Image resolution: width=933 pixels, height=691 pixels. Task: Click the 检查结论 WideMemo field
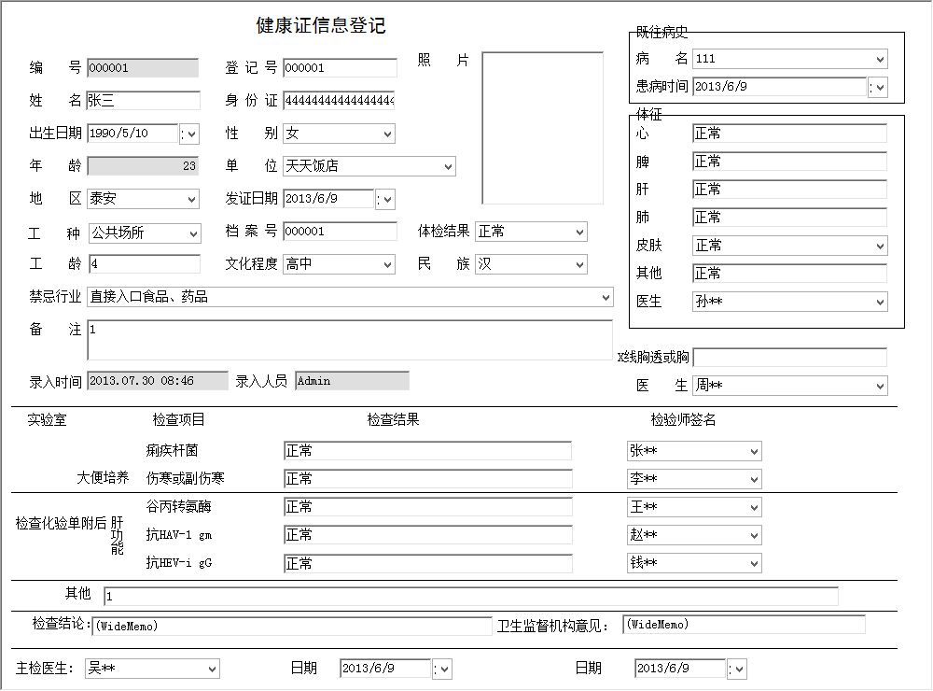click(x=291, y=626)
